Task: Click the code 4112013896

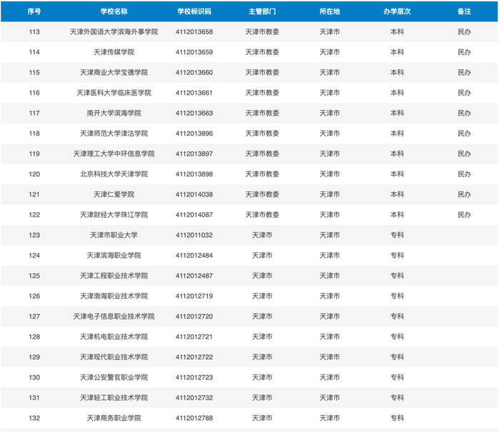Action: (x=194, y=134)
